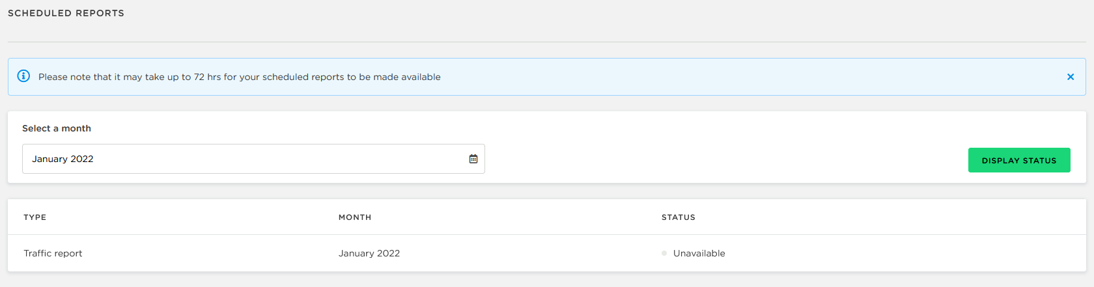Click the Unavailable status text
Viewport: 1094px width, 287px height.
tap(699, 253)
